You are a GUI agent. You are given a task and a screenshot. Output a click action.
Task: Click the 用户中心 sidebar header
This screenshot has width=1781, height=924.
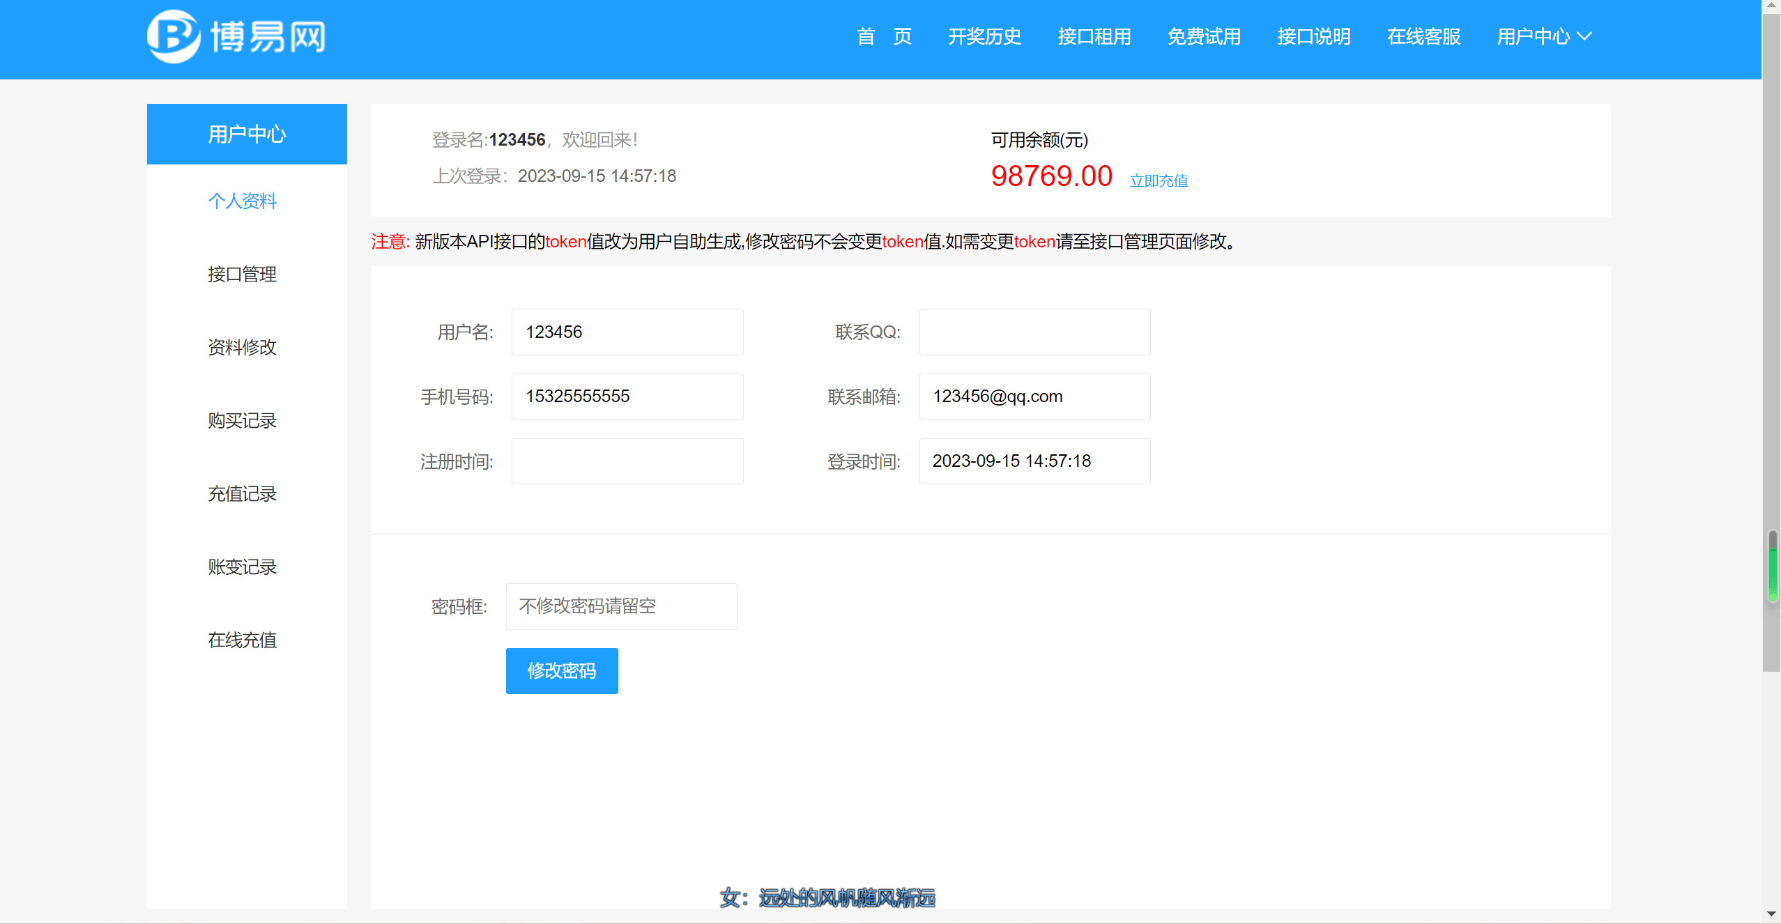point(247,134)
